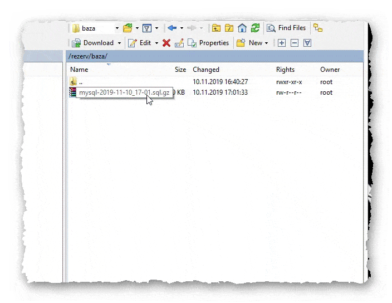The height and width of the screenshot is (303, 392).
Task: Sort by the Changed column header
Action: [x=206, y=70]
